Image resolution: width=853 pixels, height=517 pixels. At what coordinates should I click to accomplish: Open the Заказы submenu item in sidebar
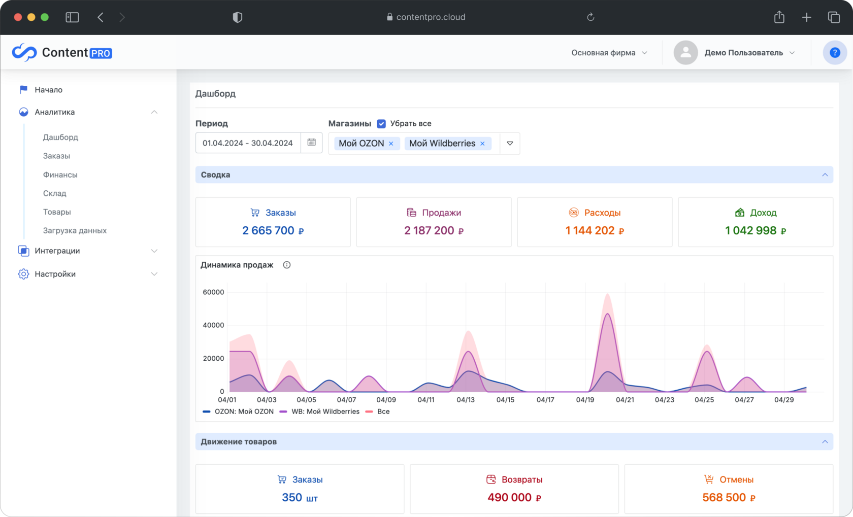coord(56,156)
